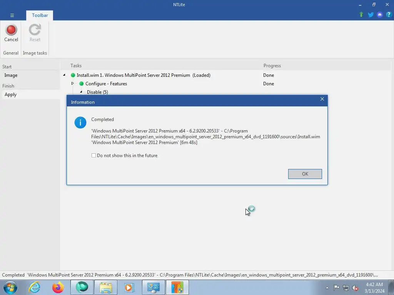Switch to NTLite taskbar button
The height and width of the screenshot is (295, 394).
point(177,287)
